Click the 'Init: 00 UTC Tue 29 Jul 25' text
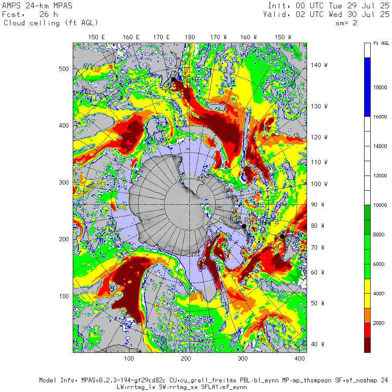 [x=329, y=6]
